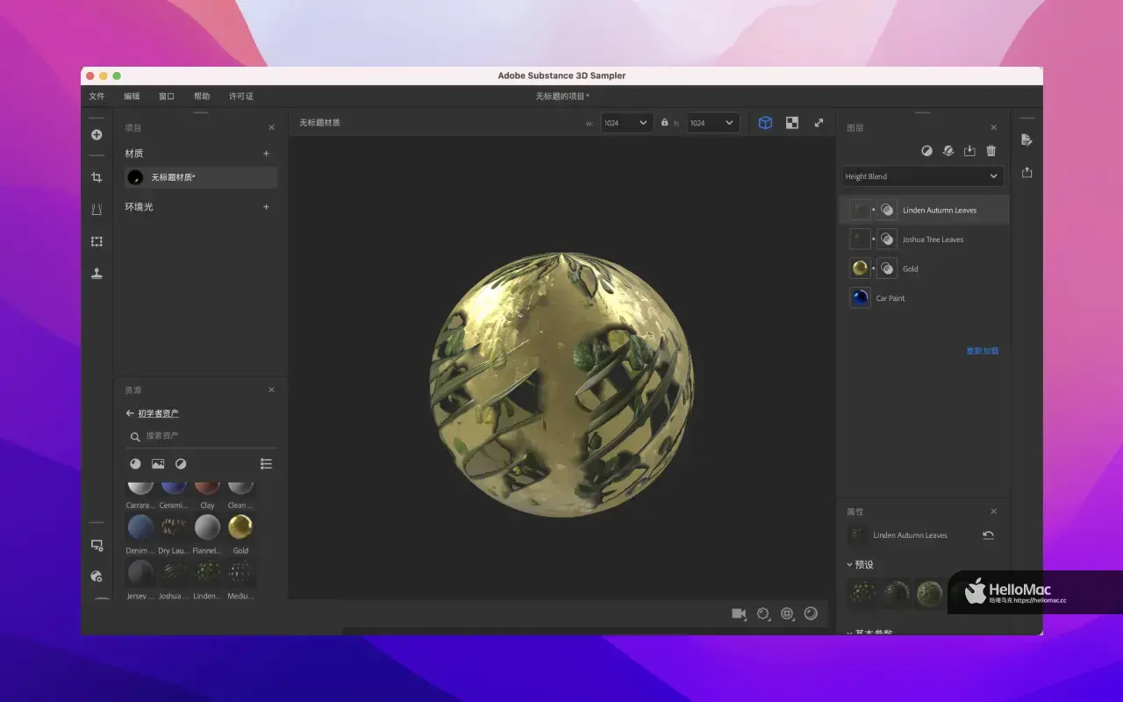Filter assets by image icon

point(158,463)
